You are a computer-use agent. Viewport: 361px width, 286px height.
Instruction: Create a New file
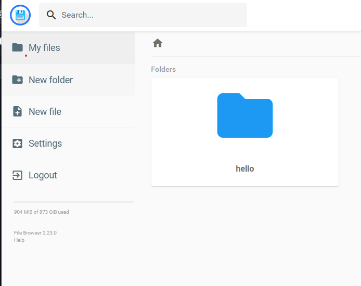68,112
